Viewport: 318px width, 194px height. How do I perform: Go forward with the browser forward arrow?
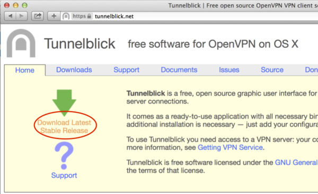point(22,16)
